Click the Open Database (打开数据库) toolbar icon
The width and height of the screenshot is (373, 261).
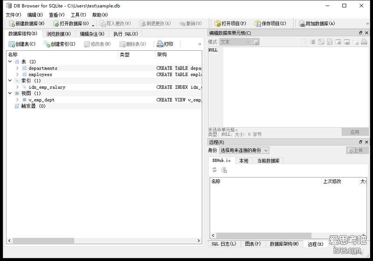click(x=56, y=23)
